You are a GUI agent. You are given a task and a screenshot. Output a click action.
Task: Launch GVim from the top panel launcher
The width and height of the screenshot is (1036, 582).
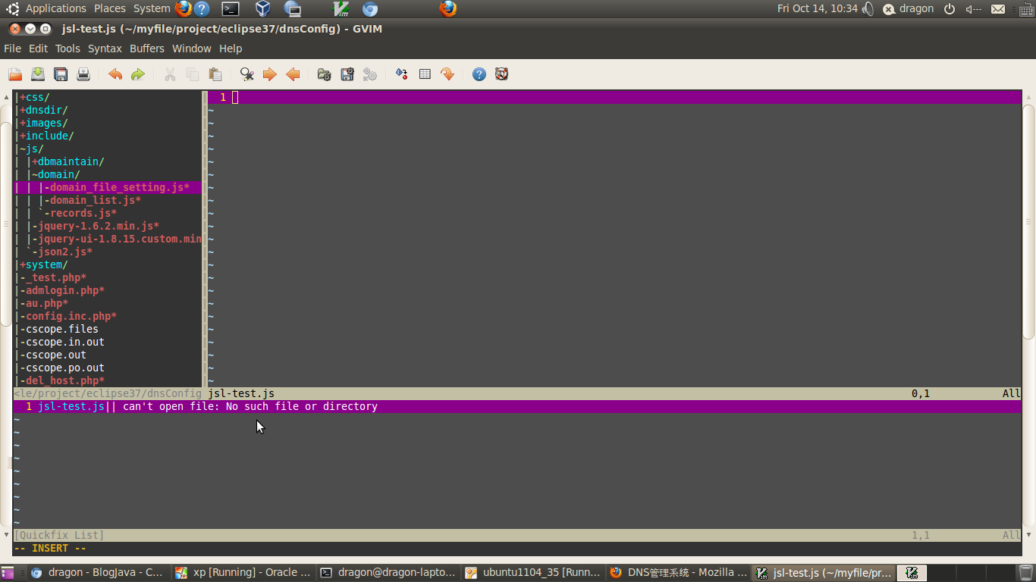tap(341, 9)
